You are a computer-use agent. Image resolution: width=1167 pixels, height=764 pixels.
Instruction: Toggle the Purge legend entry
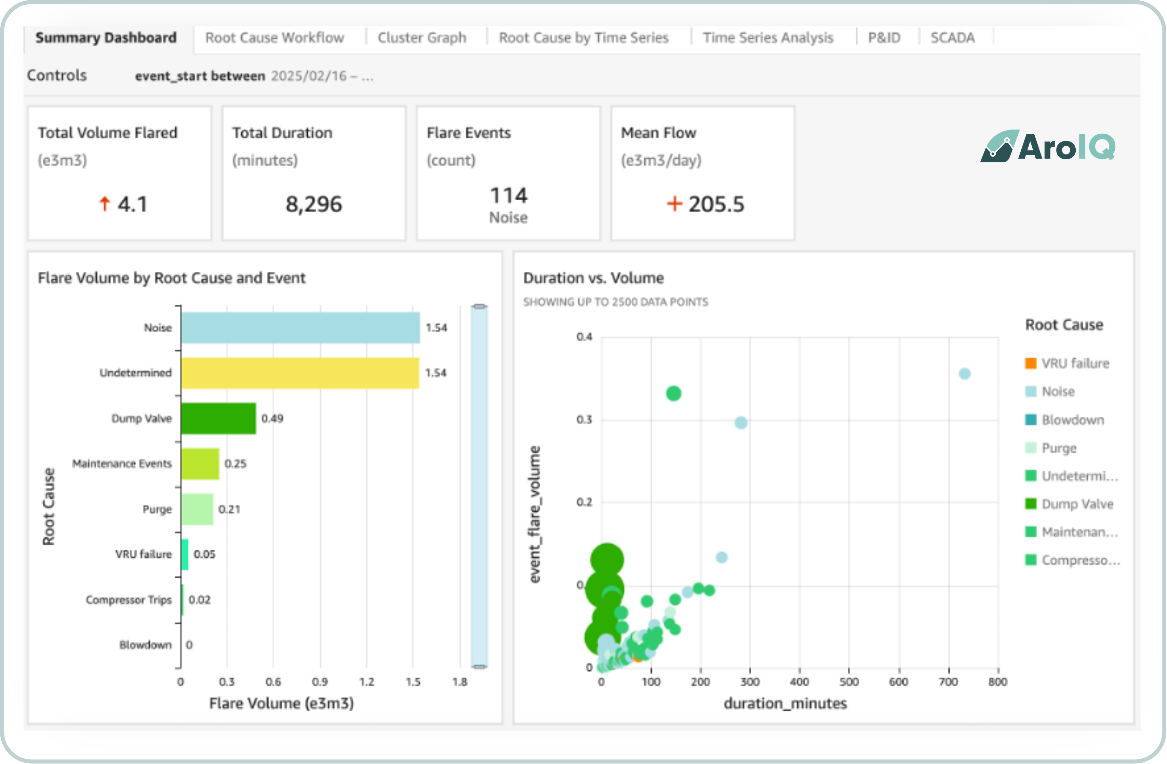[x=1059, y=448]
